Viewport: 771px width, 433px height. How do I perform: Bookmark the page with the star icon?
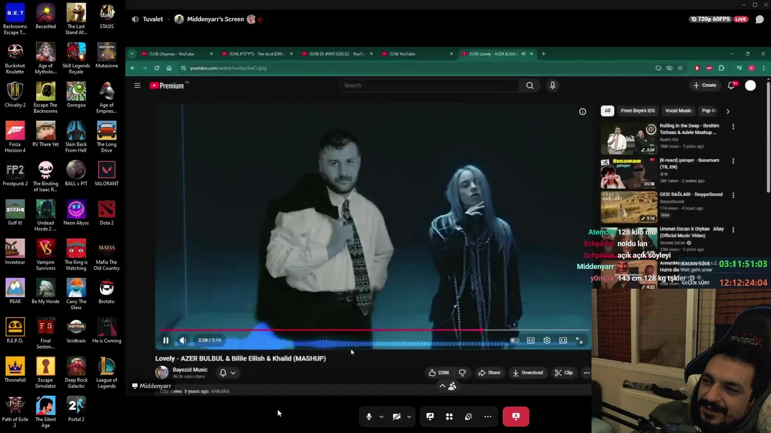(x=680, y=68)
